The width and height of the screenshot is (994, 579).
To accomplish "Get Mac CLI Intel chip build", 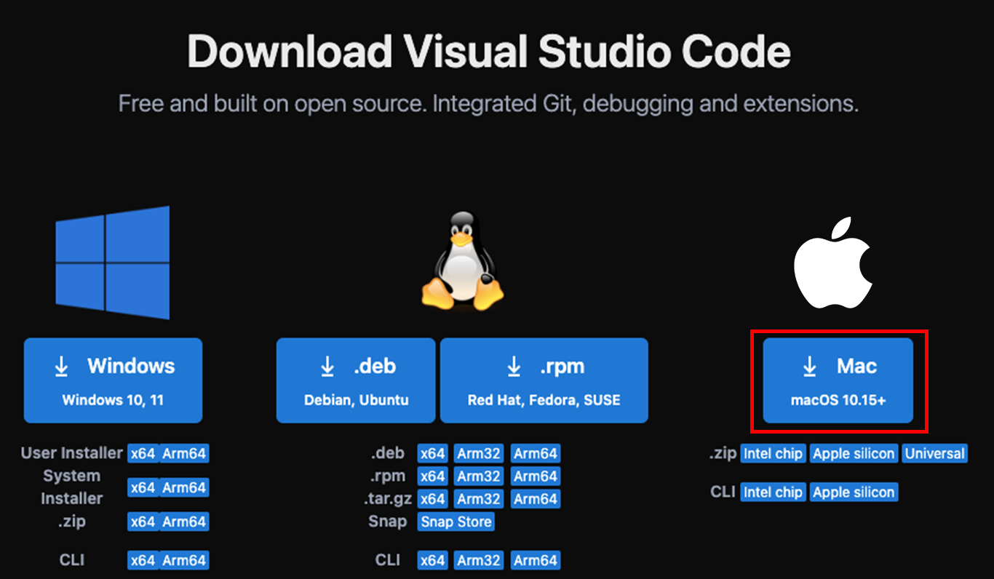I will 773,492.
